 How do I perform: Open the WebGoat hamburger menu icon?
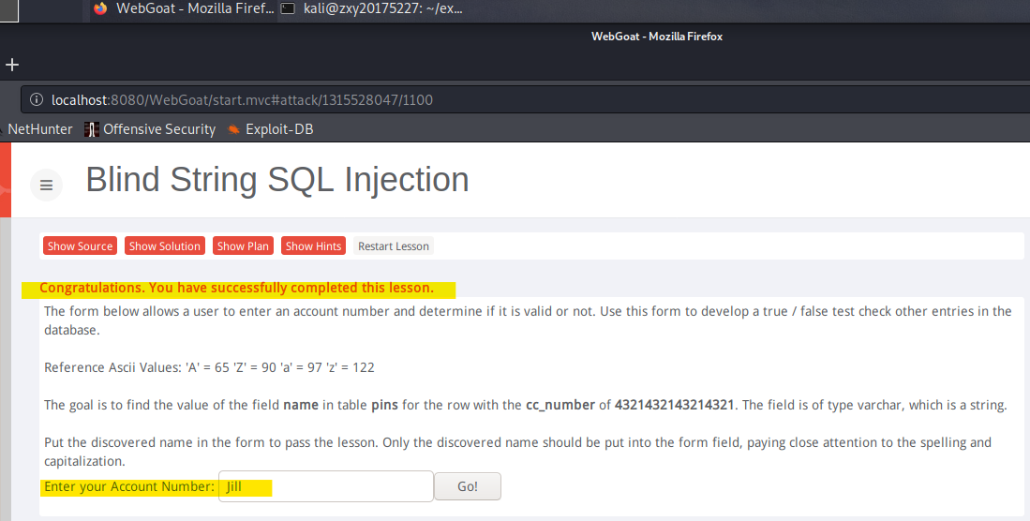(46, 186)
